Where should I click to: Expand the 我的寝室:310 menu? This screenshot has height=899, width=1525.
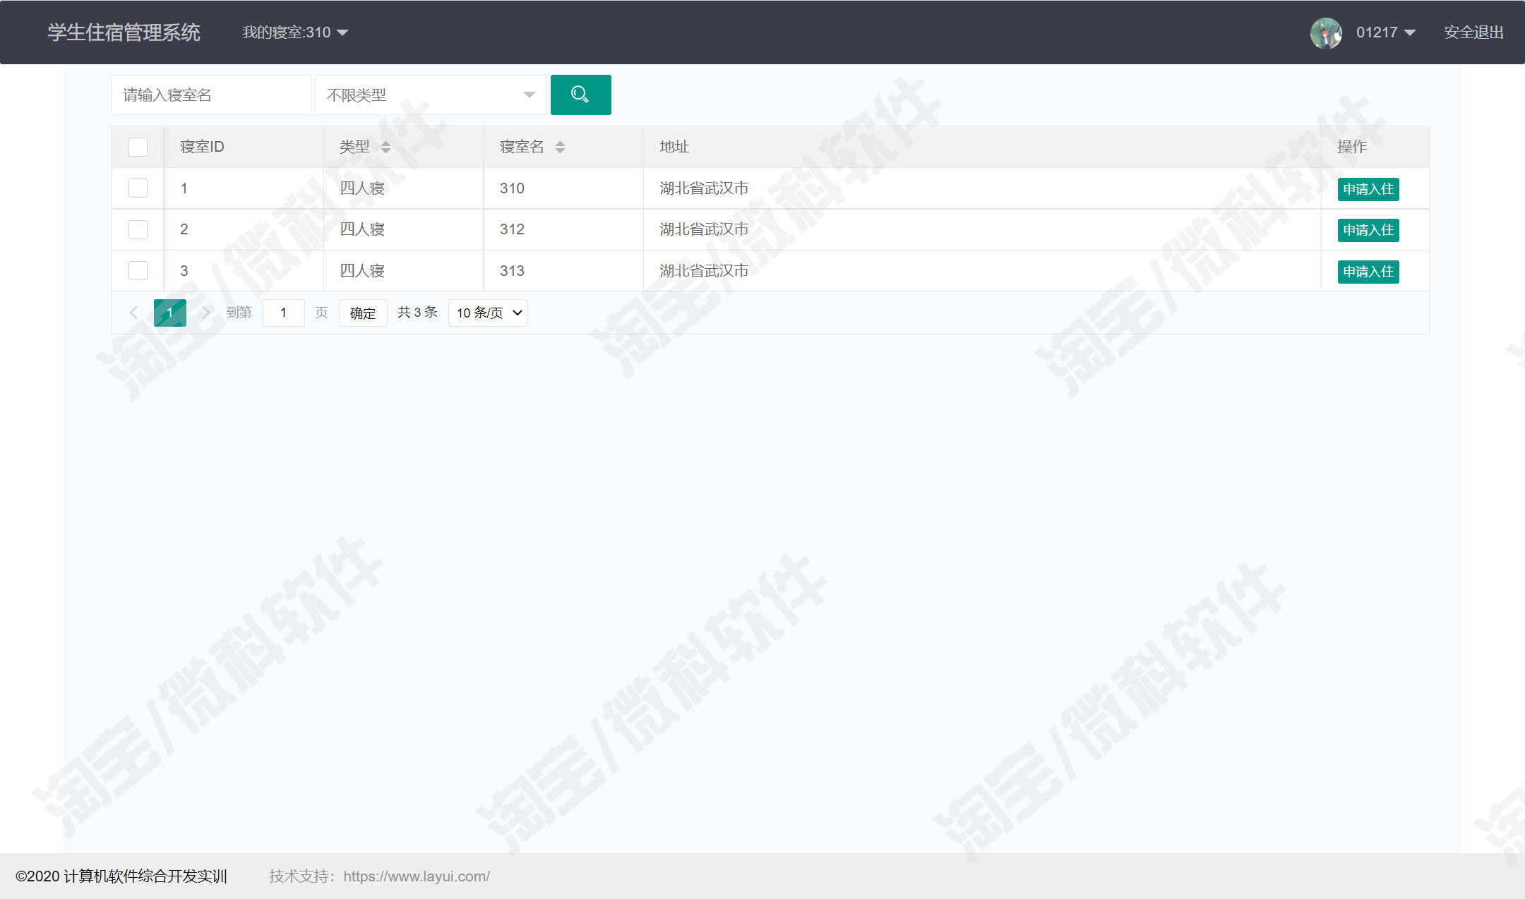[294, 32]
